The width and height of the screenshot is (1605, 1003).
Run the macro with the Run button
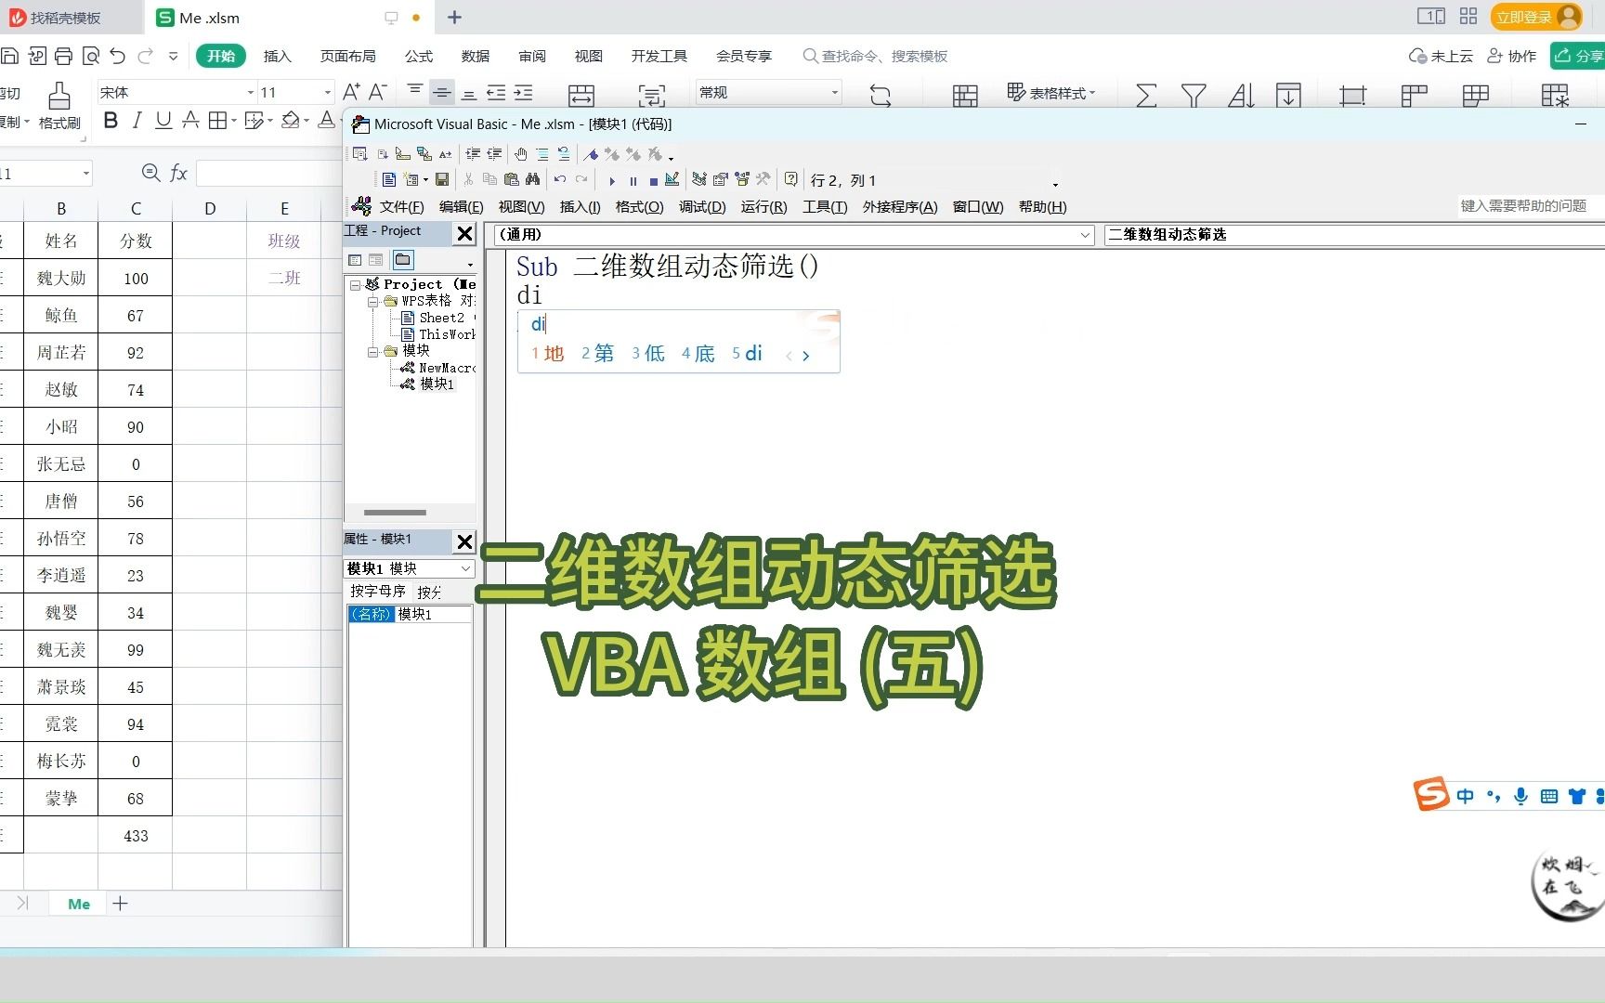coord(612,179)
